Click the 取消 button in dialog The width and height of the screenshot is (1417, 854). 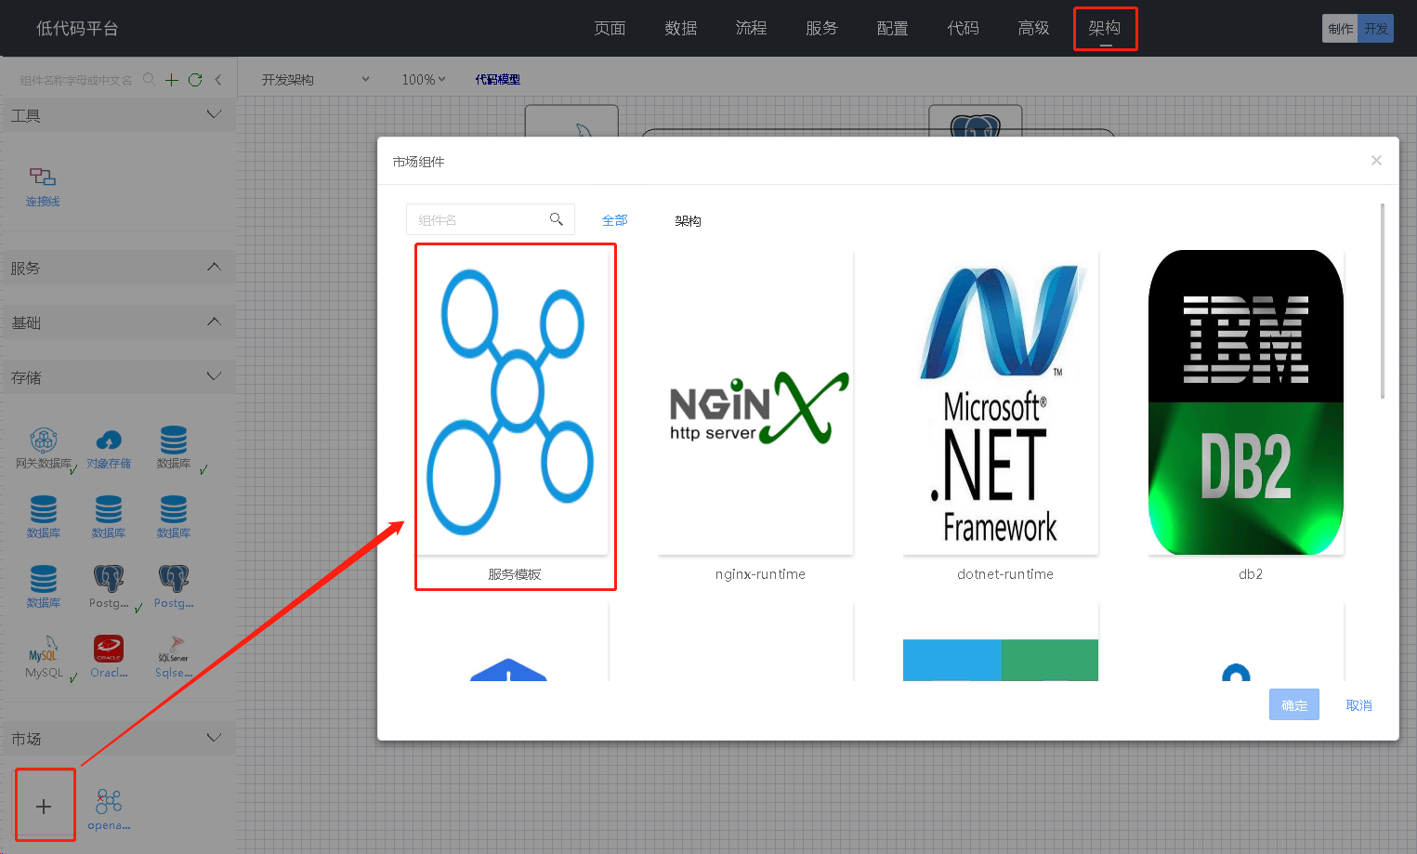point(1358,705)
